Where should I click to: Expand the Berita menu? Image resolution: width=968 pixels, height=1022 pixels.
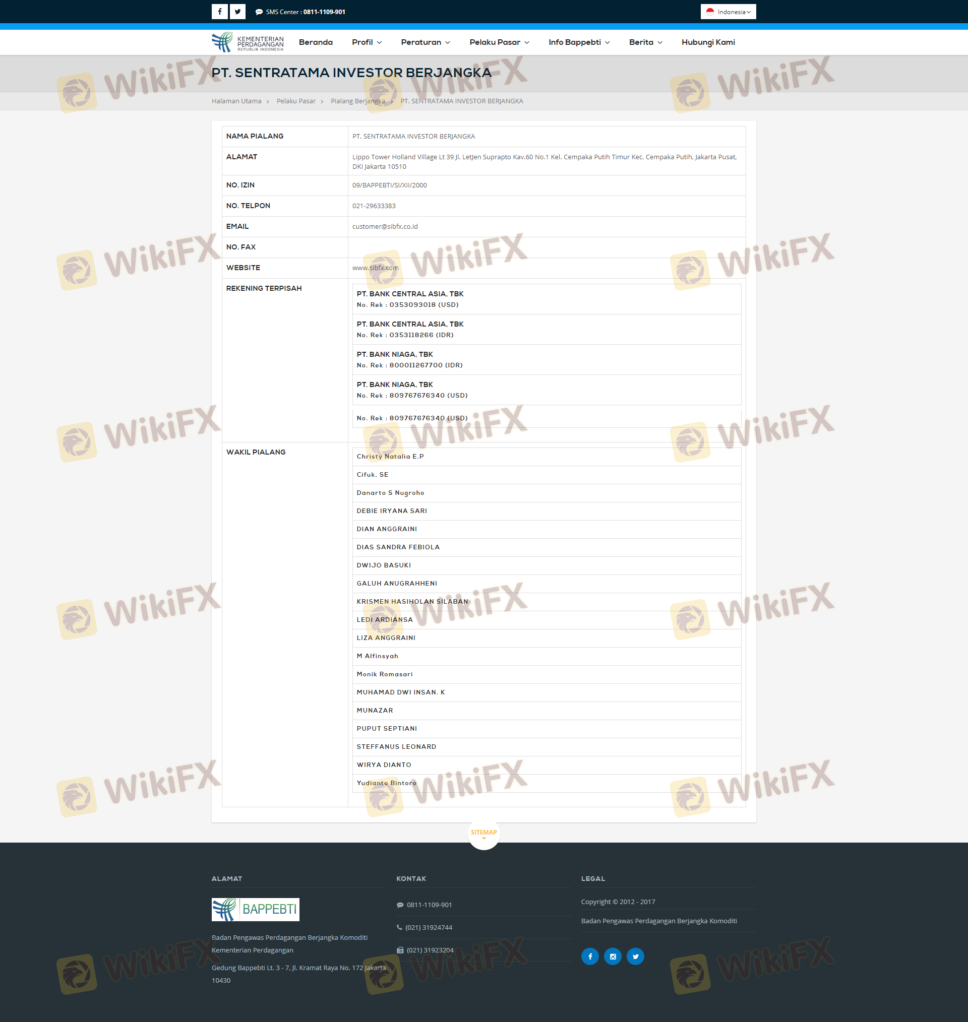[x=645, y=42]
